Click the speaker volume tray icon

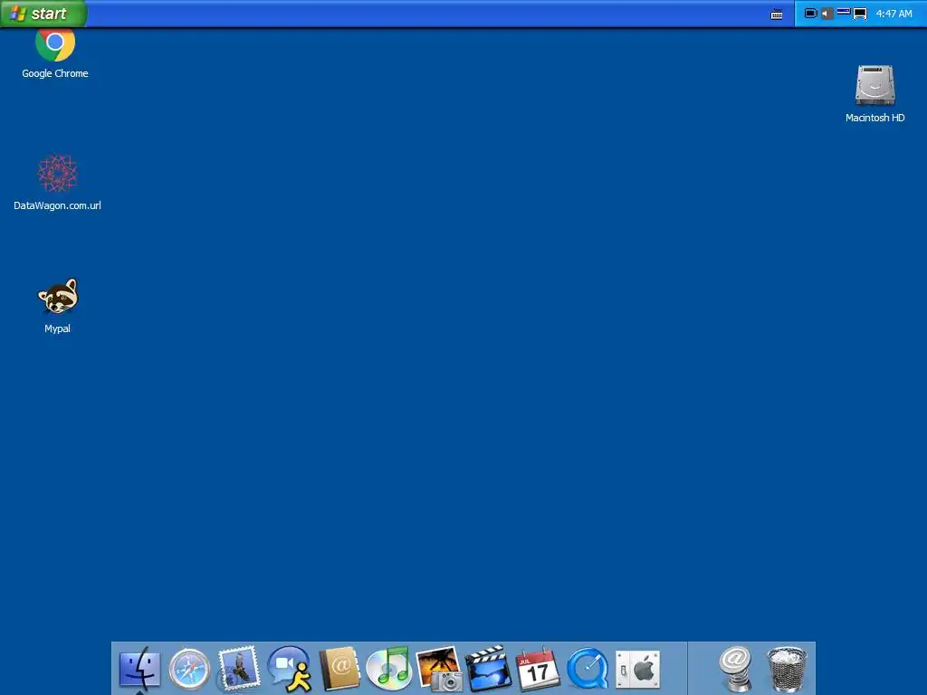coord(827,13)
